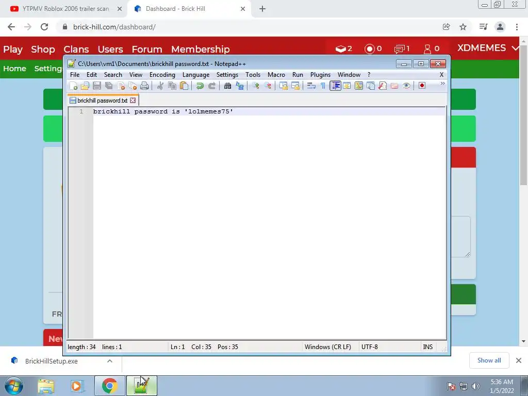This screenshot has height=396, width=528.
Task: Open Folder as Workspace toolbar icon
Action: [394, 86]
